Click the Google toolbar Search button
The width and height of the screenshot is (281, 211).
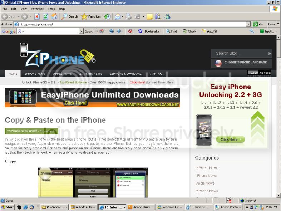coord(89,31)
